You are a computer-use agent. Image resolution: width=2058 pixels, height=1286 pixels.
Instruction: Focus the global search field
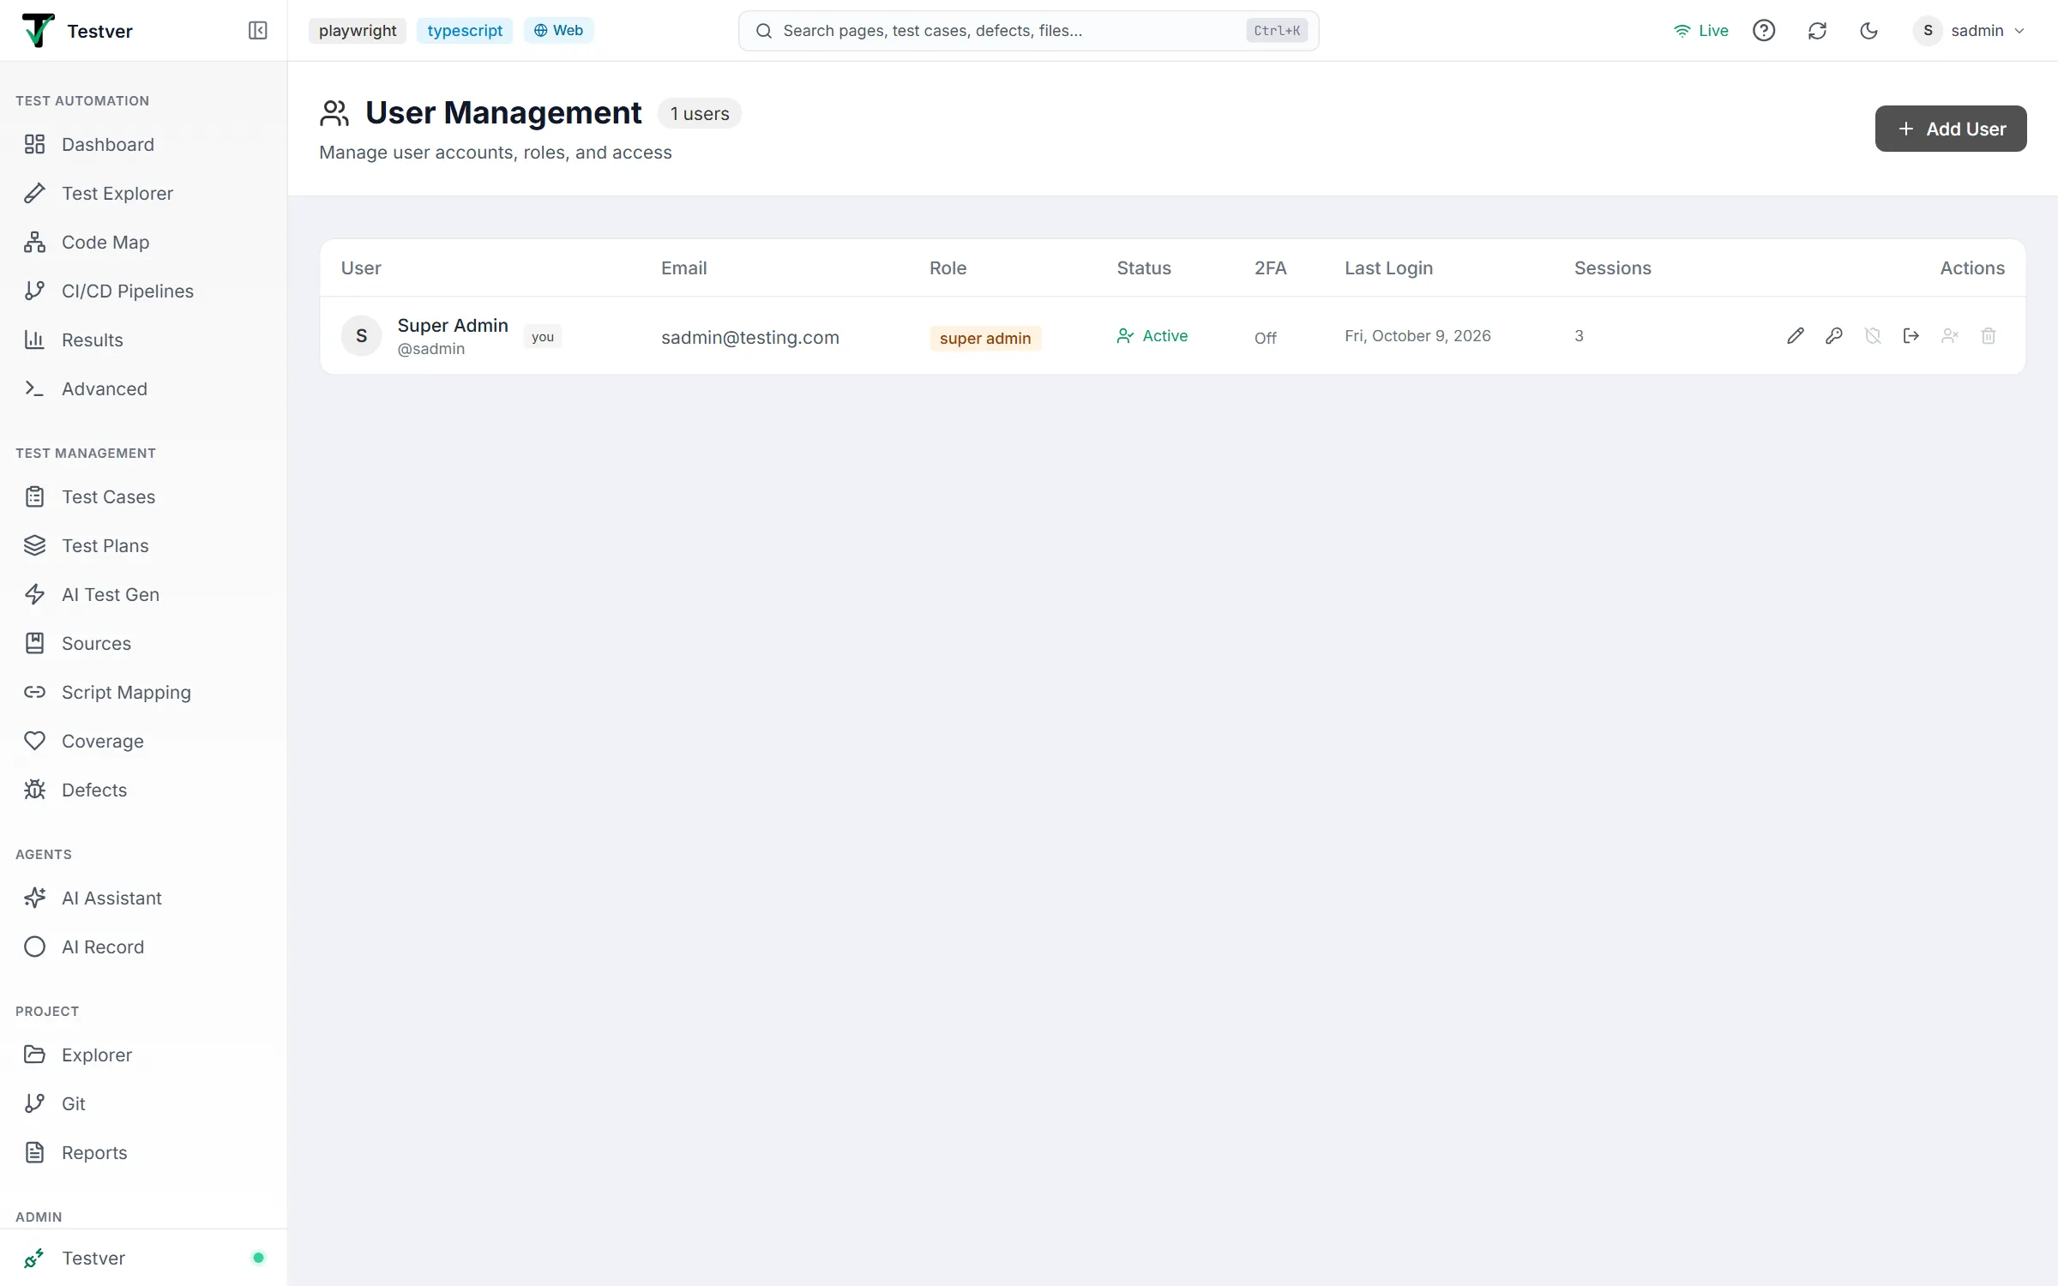tap(1028, 31)
